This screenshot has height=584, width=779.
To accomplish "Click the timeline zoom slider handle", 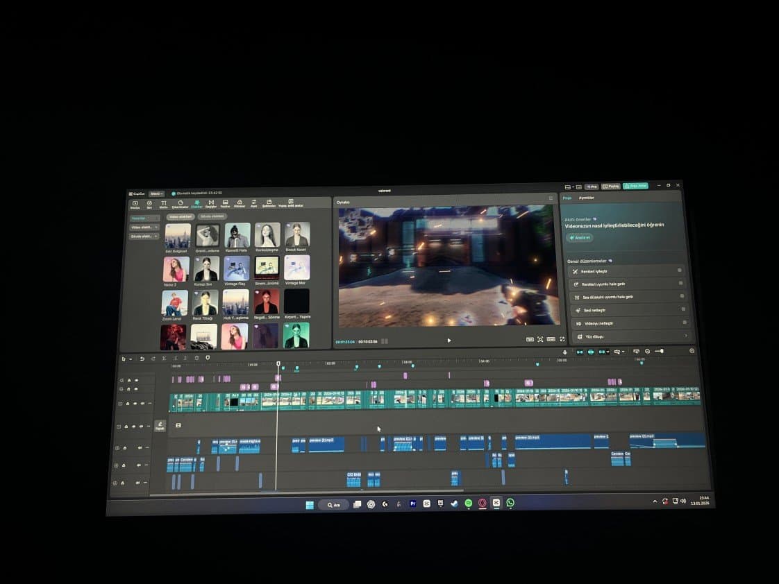I will tap(662, 351).
